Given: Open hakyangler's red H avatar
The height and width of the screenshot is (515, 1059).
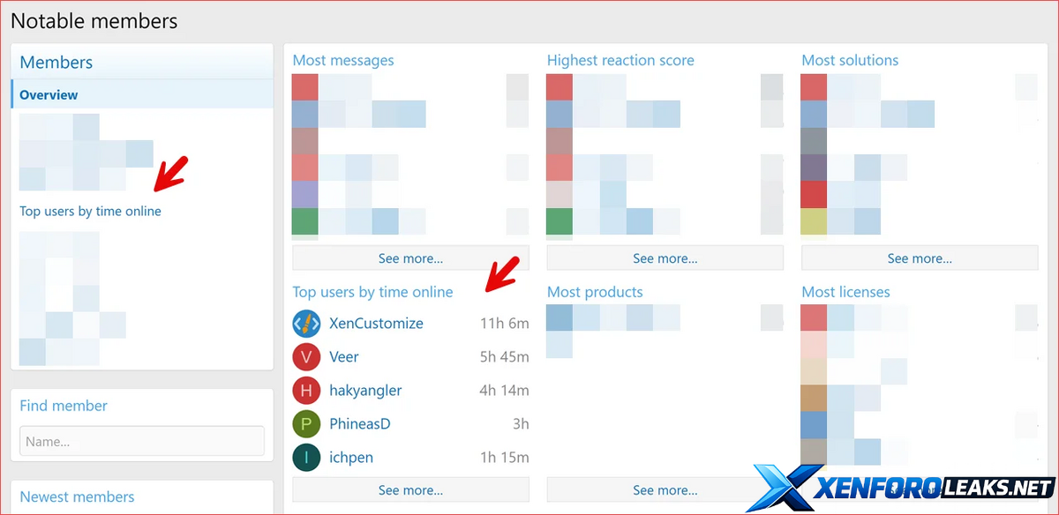Looking at the screenshot, I should click(305, 391).
